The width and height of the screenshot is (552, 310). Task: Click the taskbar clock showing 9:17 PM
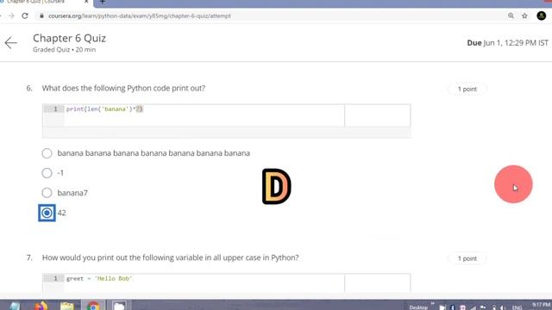point(541,305)
